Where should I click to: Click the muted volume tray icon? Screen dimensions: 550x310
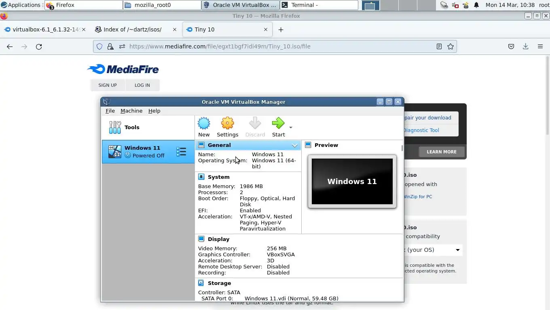click(x=455, y=5)
